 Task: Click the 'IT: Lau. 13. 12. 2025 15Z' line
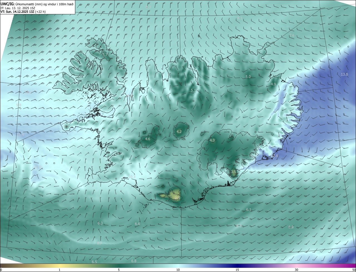coord(18,8)
